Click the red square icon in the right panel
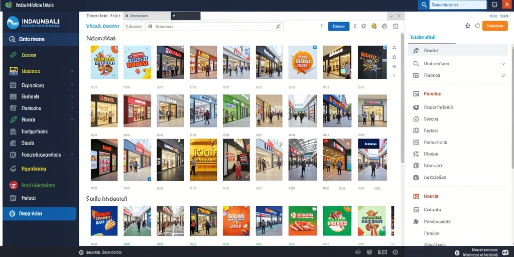This screenshot has width=514, height=257. 416,196
